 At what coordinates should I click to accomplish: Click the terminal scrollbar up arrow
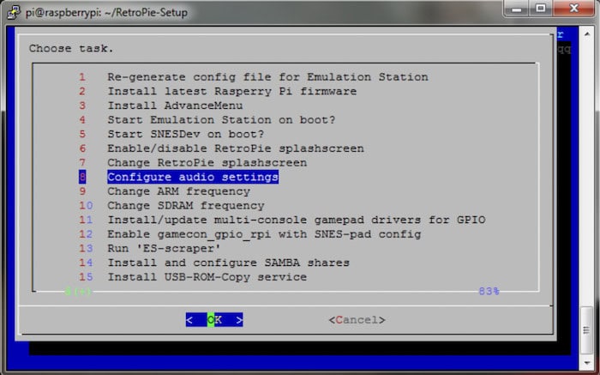[586, 34]
